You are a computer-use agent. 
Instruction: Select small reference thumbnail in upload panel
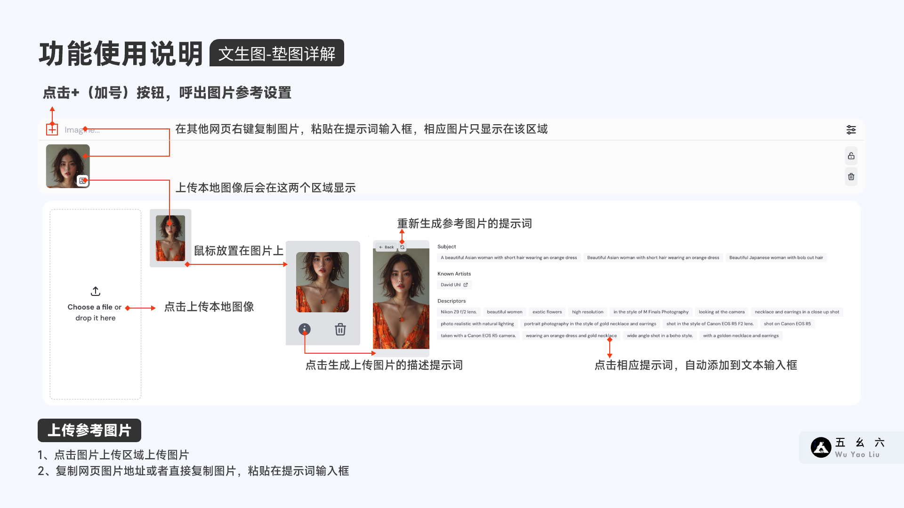[170, 238]
